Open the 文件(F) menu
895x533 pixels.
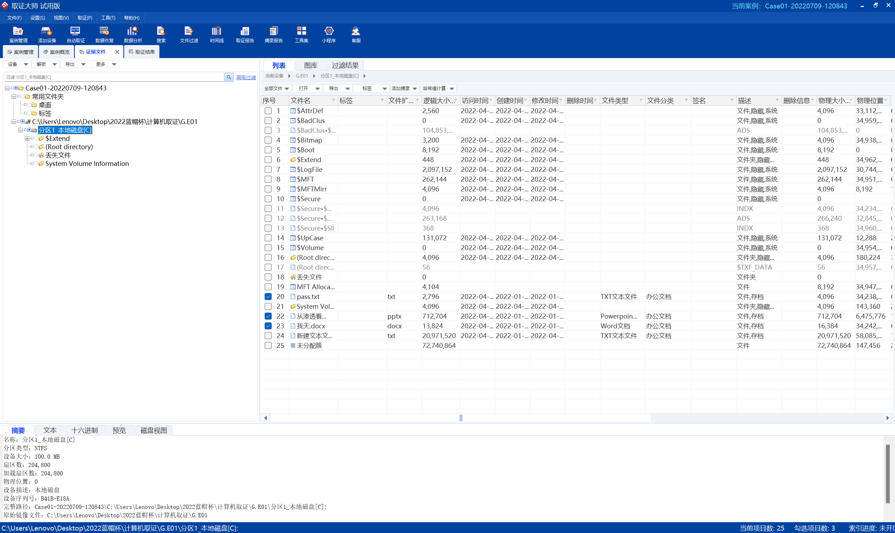(14, 17)
